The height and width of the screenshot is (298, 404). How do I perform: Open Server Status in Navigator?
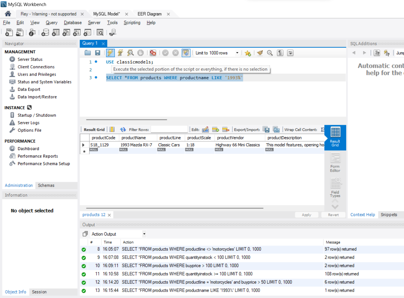30,59
